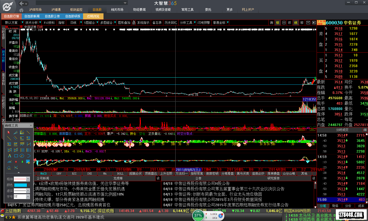Open the 粗细 line width dropdown
368x221 pixels.
point(28,179)
